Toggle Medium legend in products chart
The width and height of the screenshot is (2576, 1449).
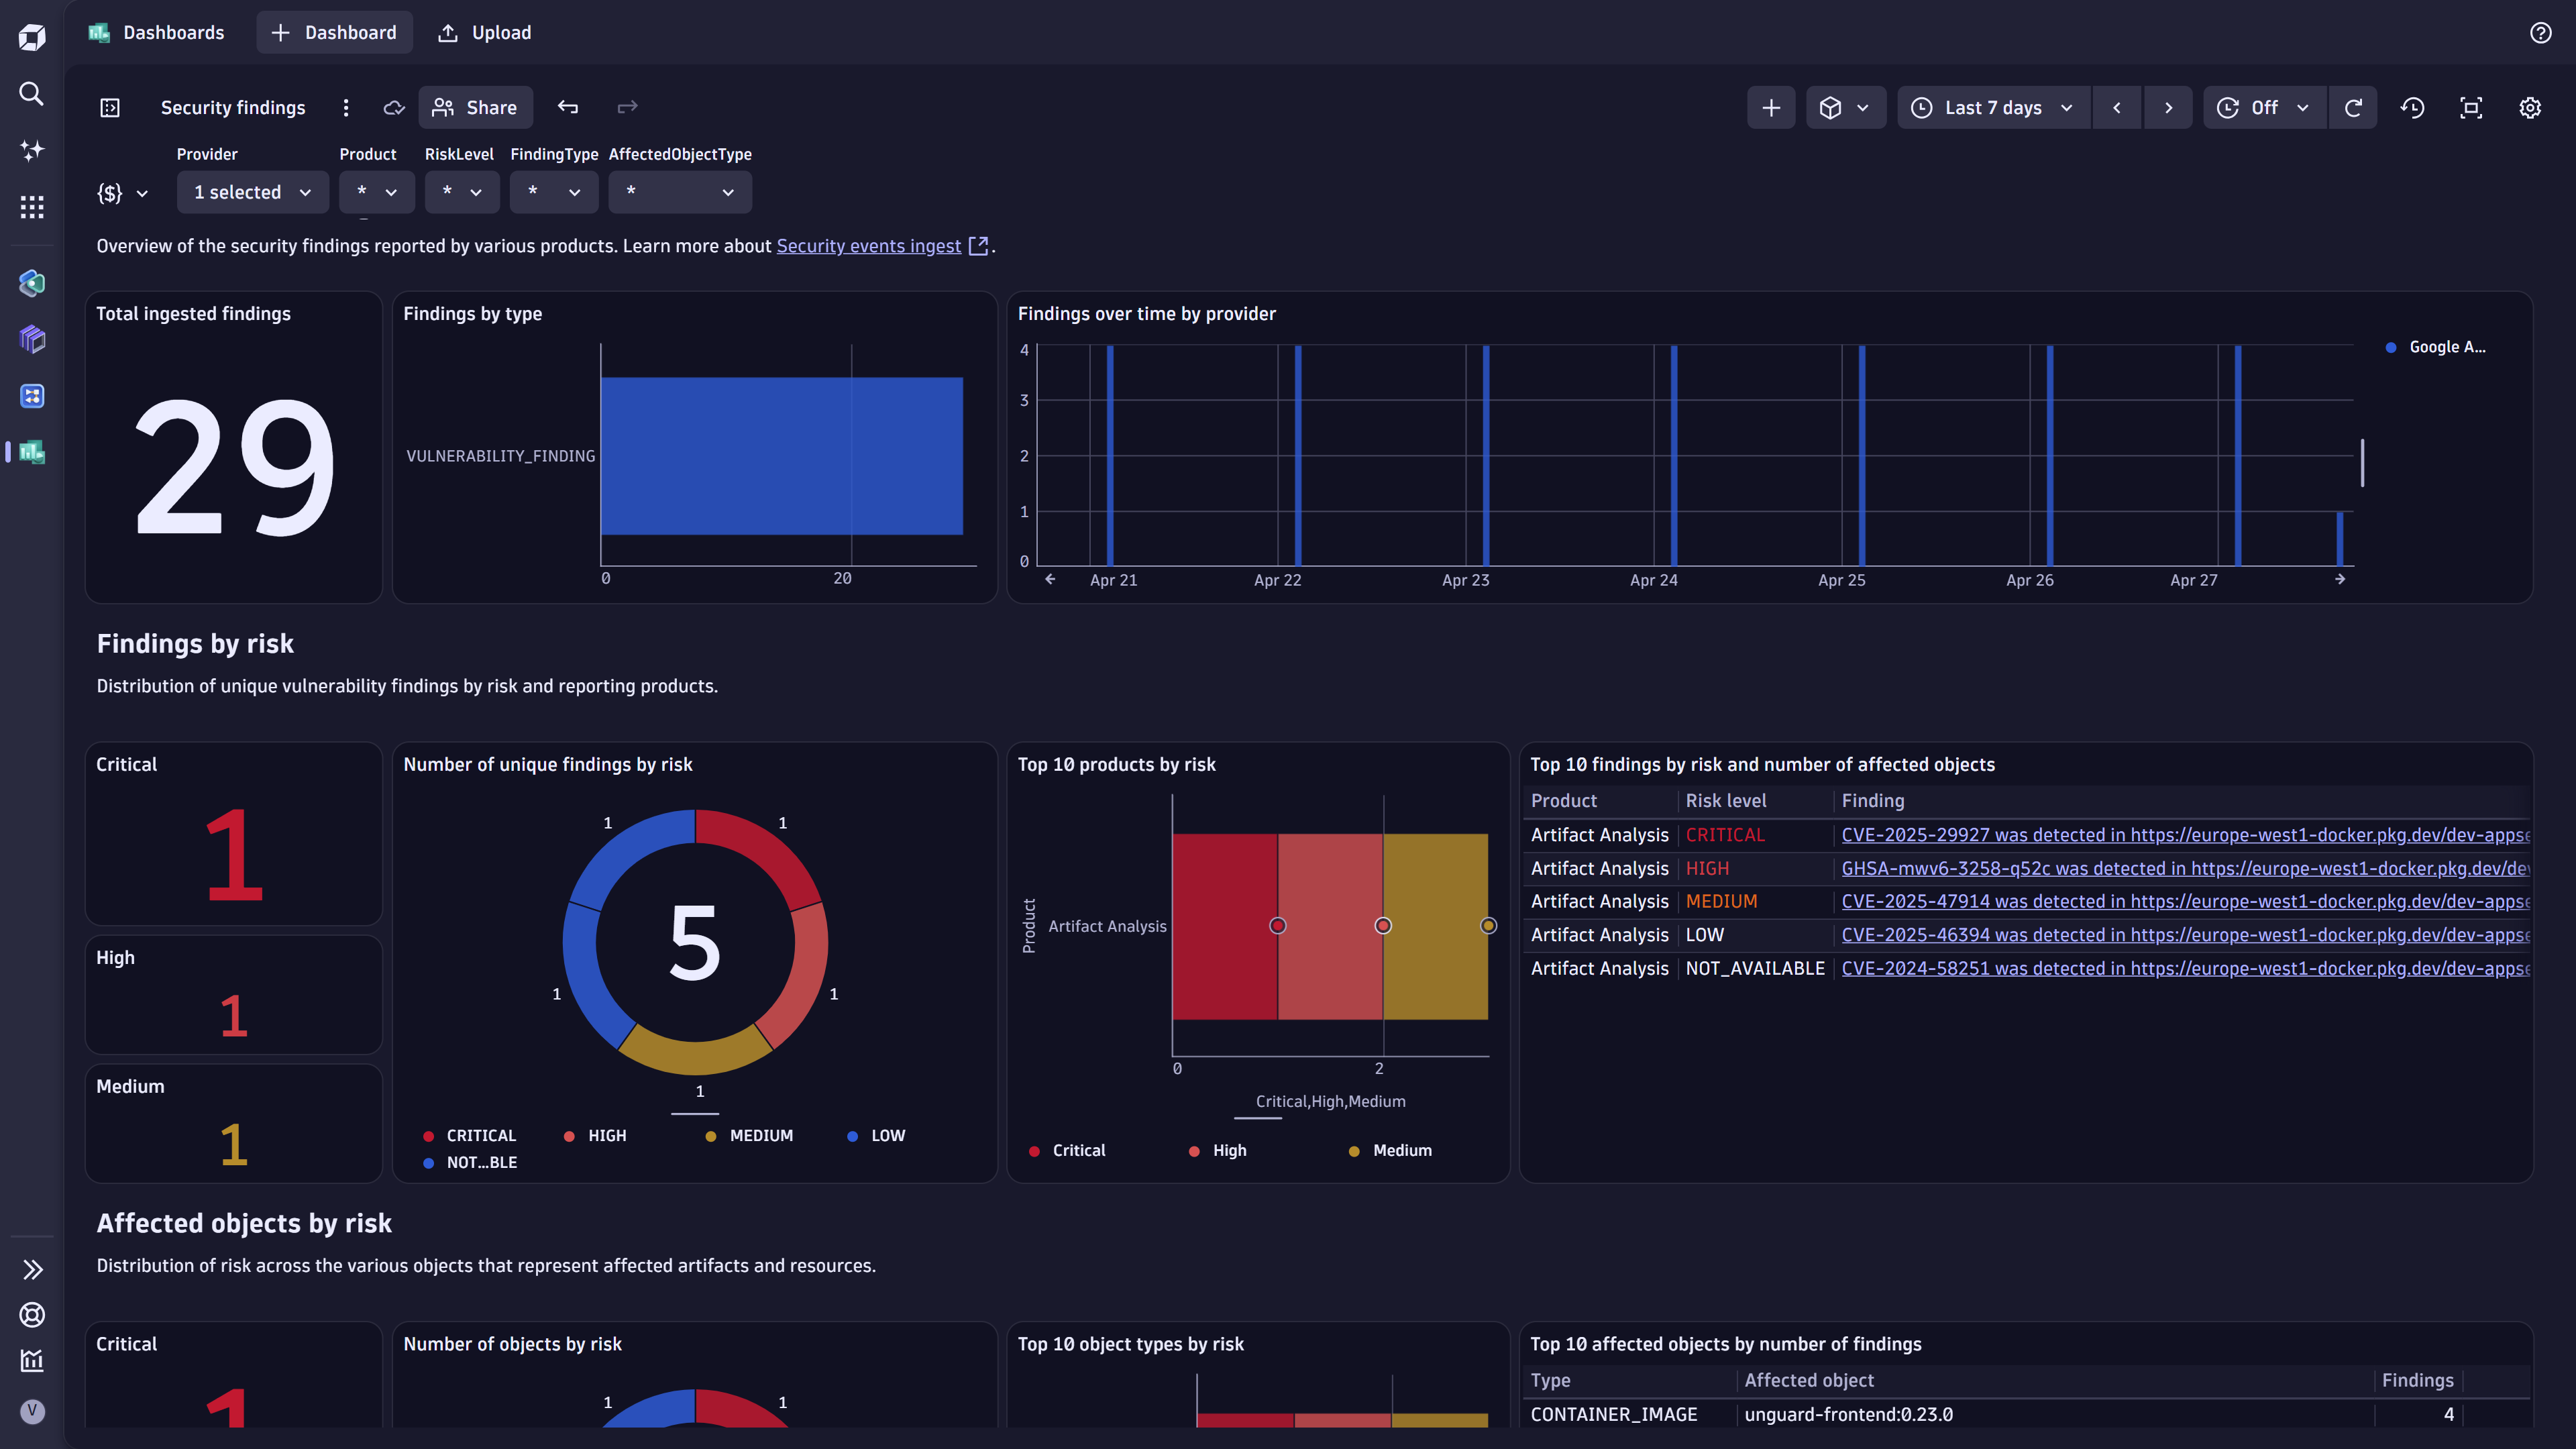click(x=1390, y=1150)
